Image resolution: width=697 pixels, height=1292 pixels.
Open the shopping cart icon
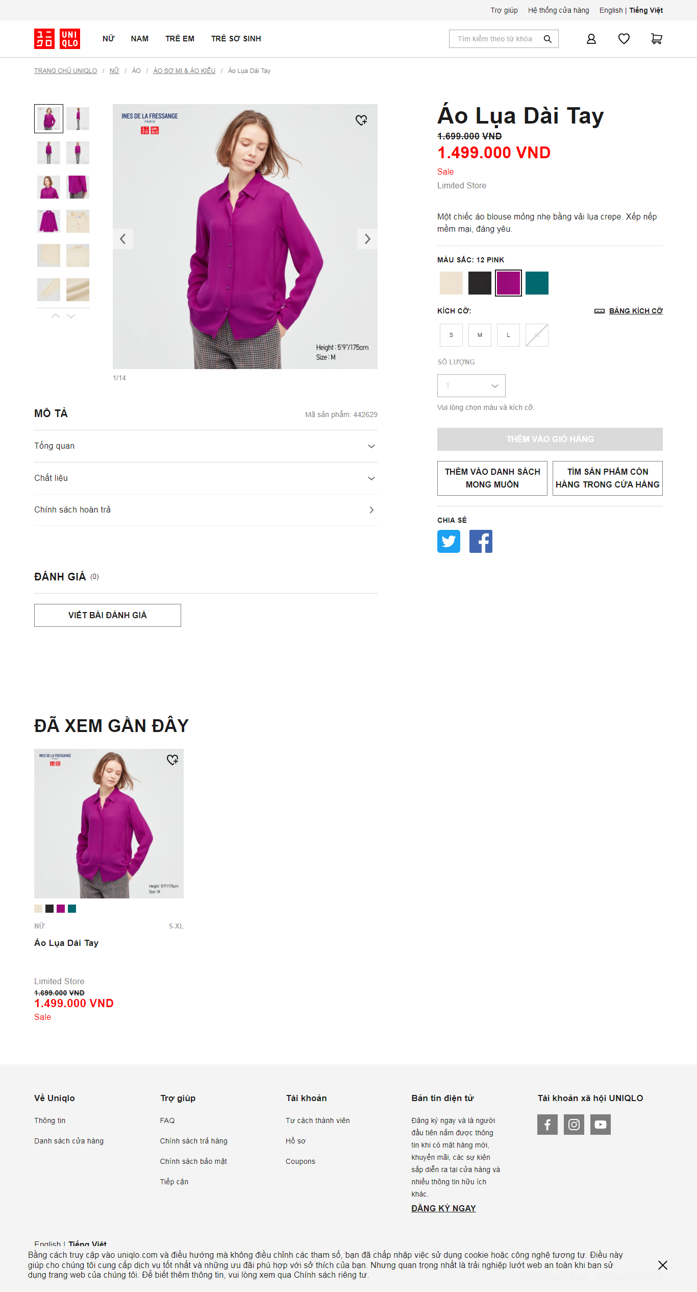click(x=656, y=39)
